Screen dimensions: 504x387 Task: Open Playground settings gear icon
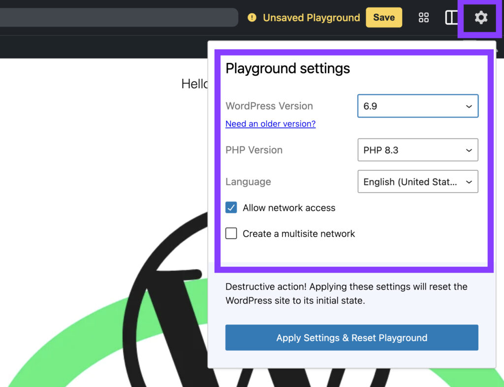click(x=481, y=17)
